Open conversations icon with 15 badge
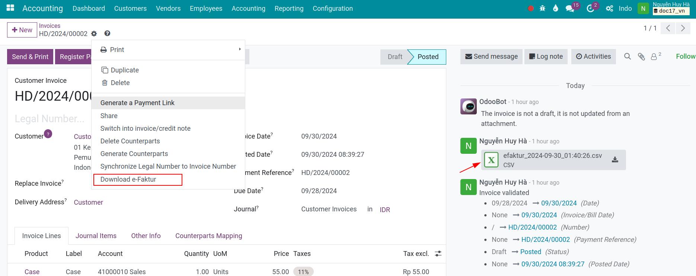The image size is (696, 276). coord(570,9)
